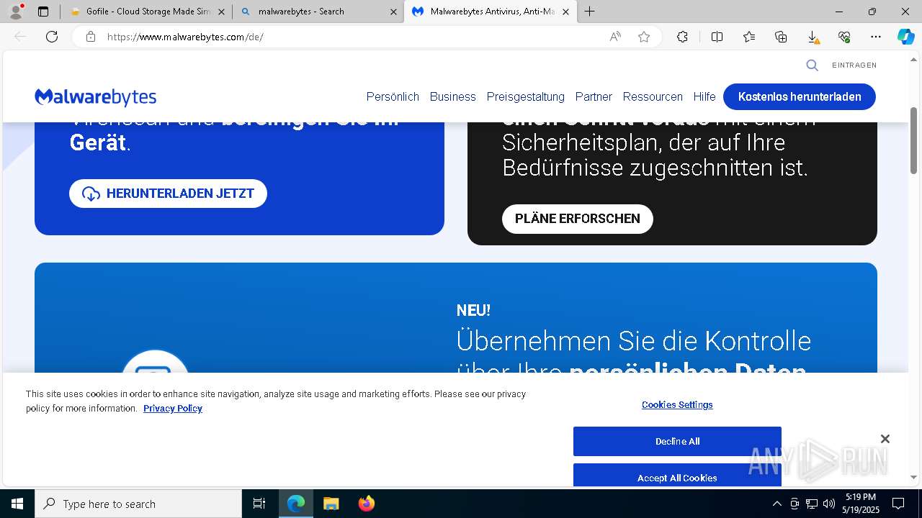Open the Partner menu

594,96
